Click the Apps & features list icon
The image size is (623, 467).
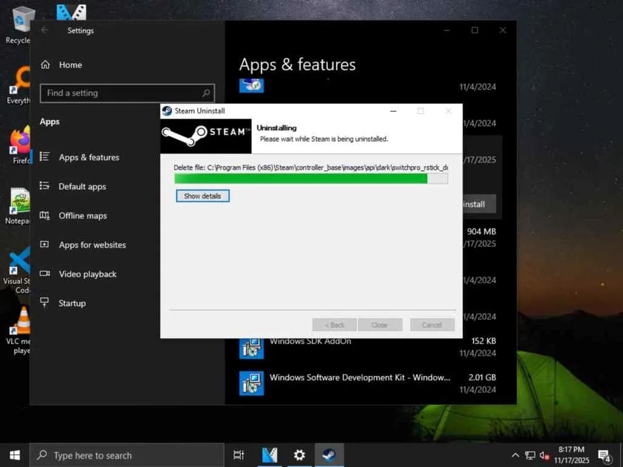(x=44, y=156)
